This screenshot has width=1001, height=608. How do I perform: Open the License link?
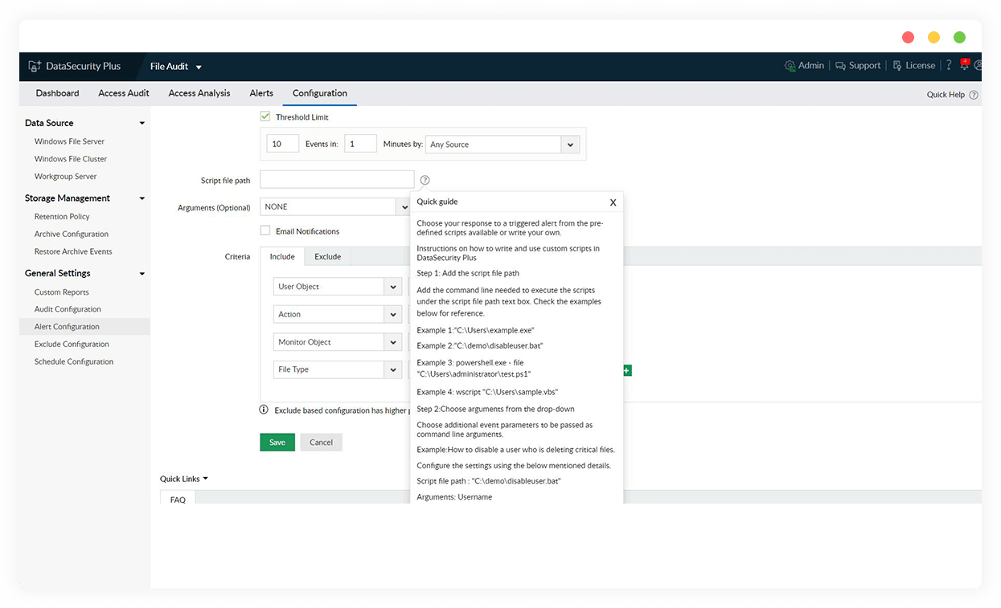click(921, 66)
